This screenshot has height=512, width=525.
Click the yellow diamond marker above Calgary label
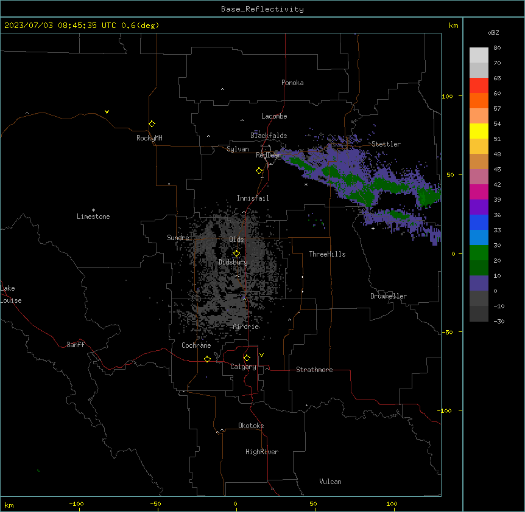247,358
